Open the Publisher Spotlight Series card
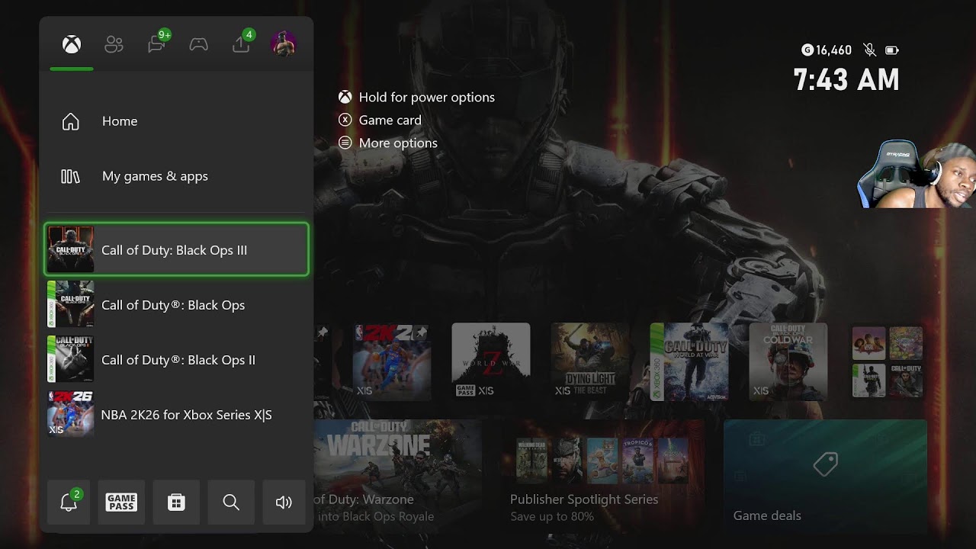Viewport: 976px width, 549px height. pyautogui.click(x=602, y=477)
